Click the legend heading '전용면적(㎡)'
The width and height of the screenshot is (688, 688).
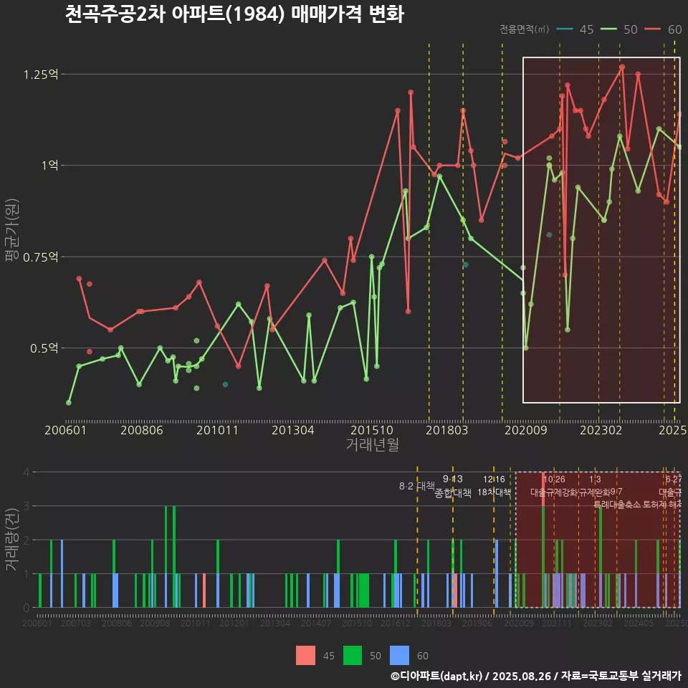pos(525,29)
